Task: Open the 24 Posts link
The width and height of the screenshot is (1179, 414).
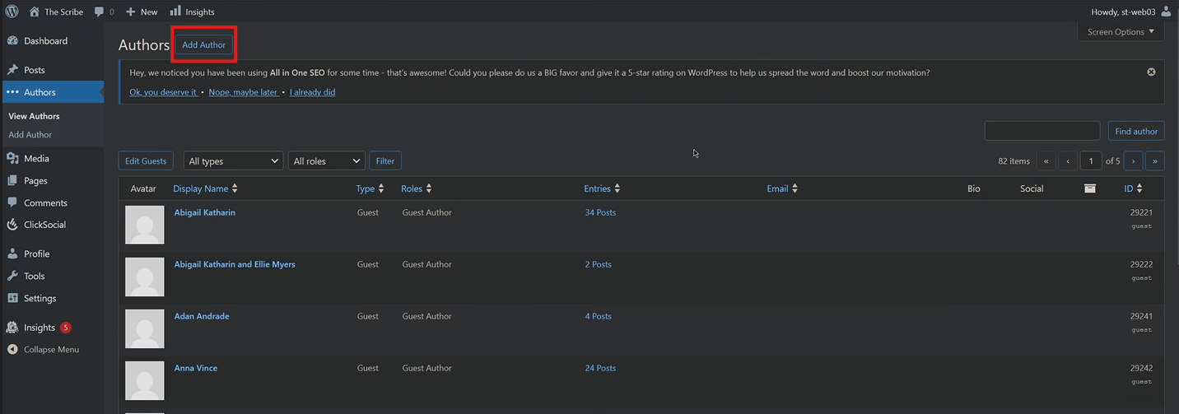Action: tap(600, 368)
